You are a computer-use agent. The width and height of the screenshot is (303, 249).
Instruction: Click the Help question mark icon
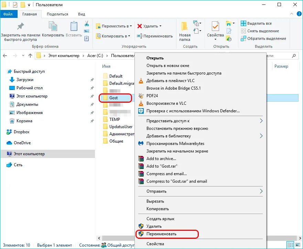click(x=299, y=14)
